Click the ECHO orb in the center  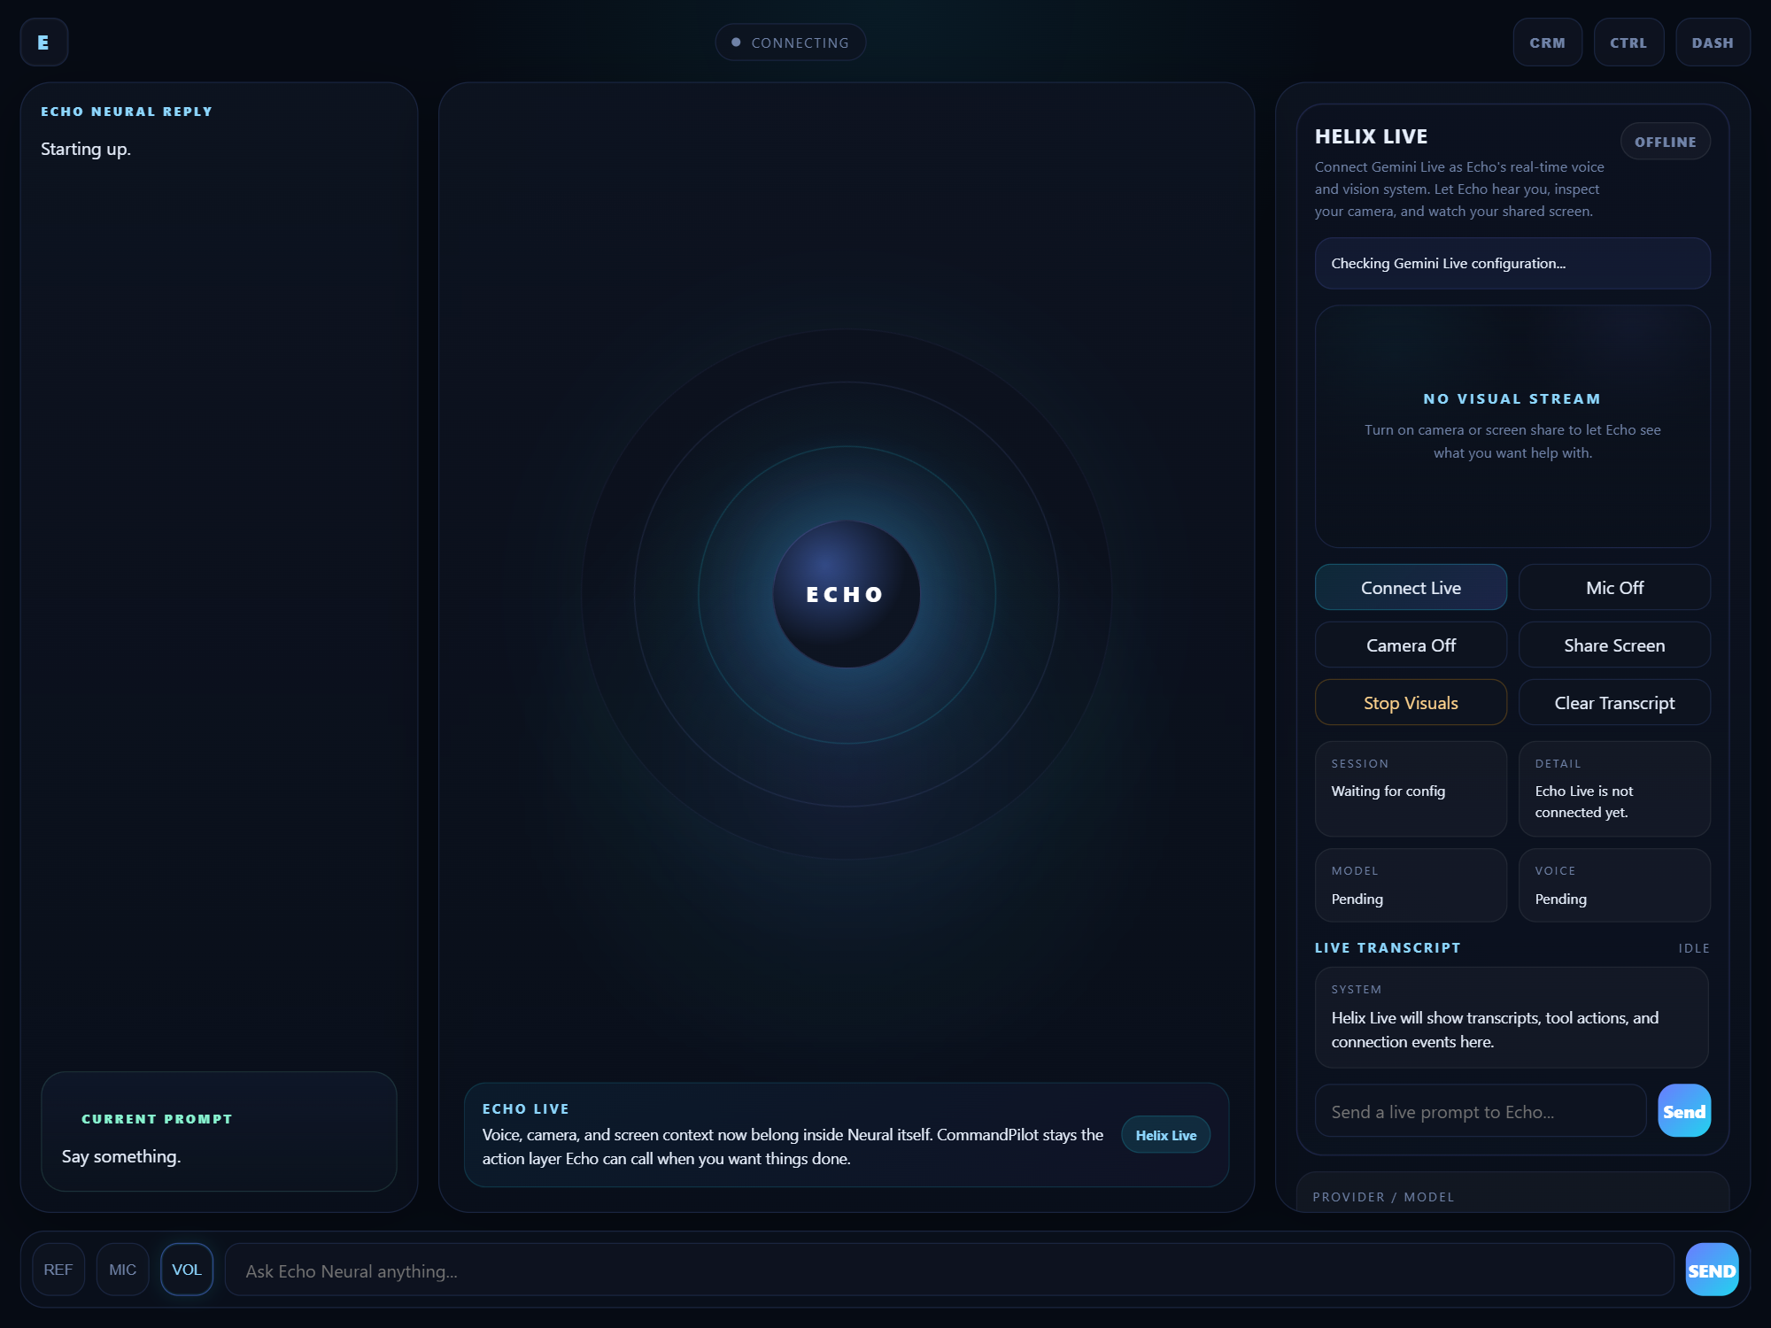point(846,594)
